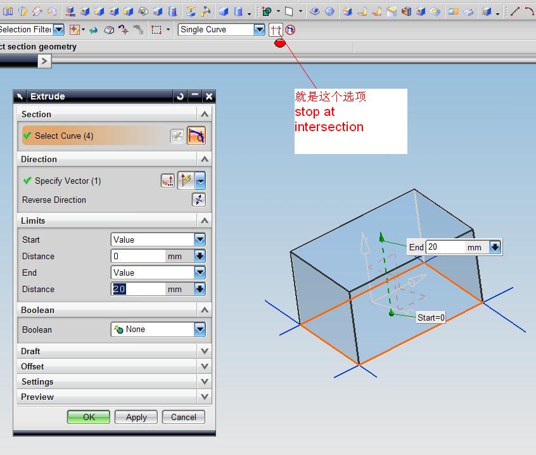Click the Shell hollow box icon
The image size is (536, 455).
[406, 11]
